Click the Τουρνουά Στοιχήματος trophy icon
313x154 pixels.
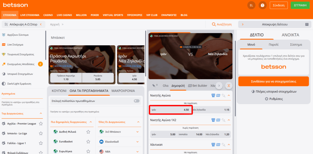click(x=4, y=54)
